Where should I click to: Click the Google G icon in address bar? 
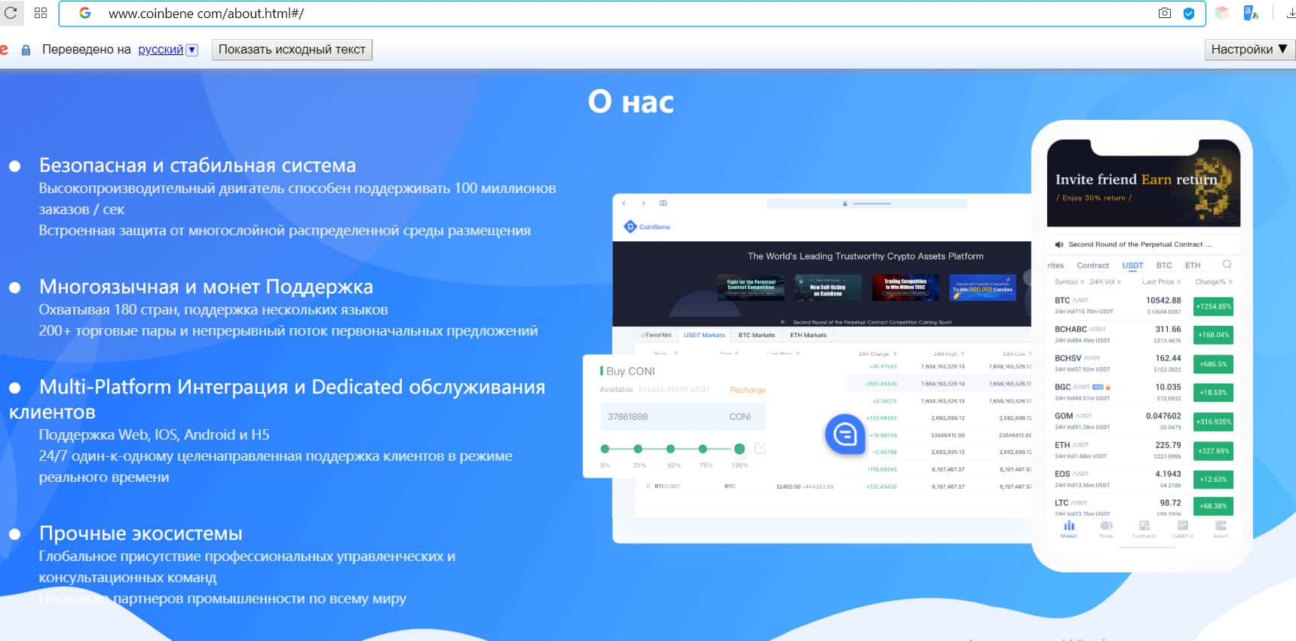pos(85,13)
